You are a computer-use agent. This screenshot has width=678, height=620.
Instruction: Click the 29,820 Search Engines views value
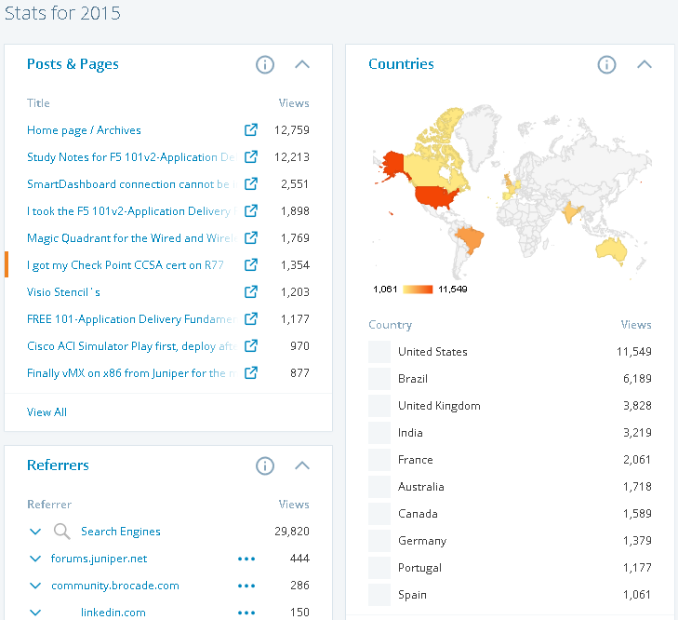[x=292, y=532]
